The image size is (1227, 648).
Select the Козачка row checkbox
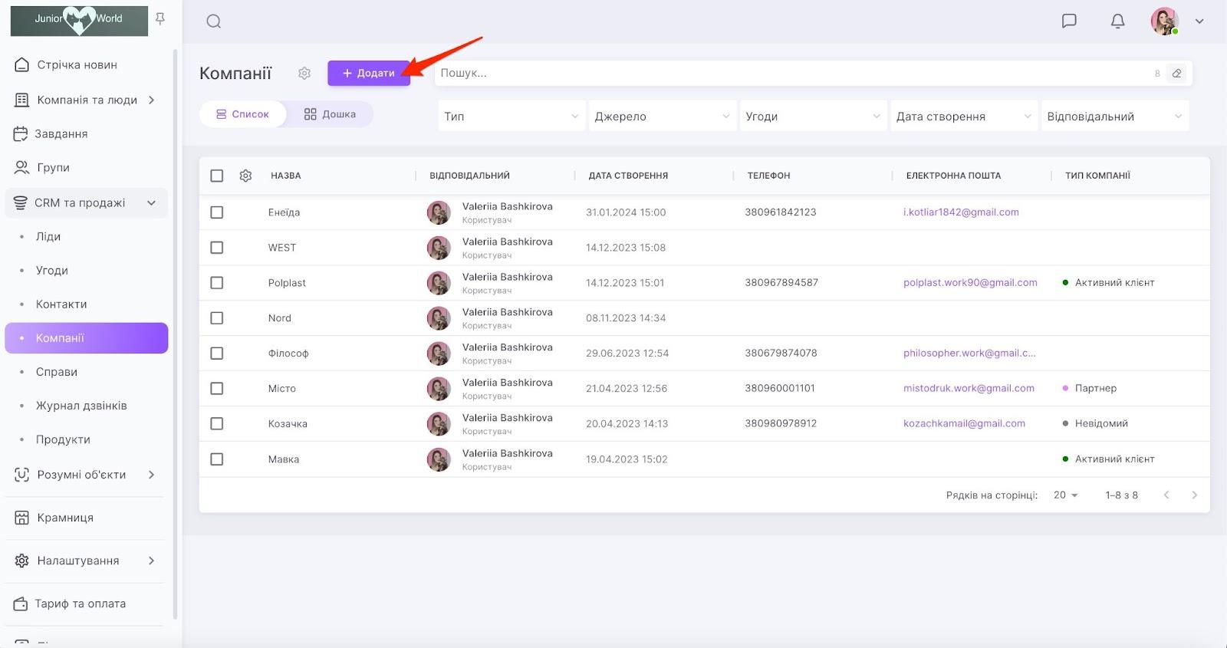217,424
